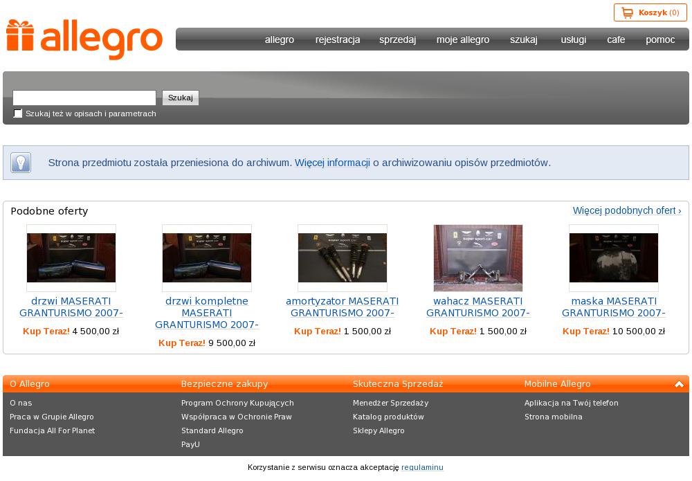The height and width of the screenshot is (481, 692).
Task: Focus the search text field
Action: [84, 98]
